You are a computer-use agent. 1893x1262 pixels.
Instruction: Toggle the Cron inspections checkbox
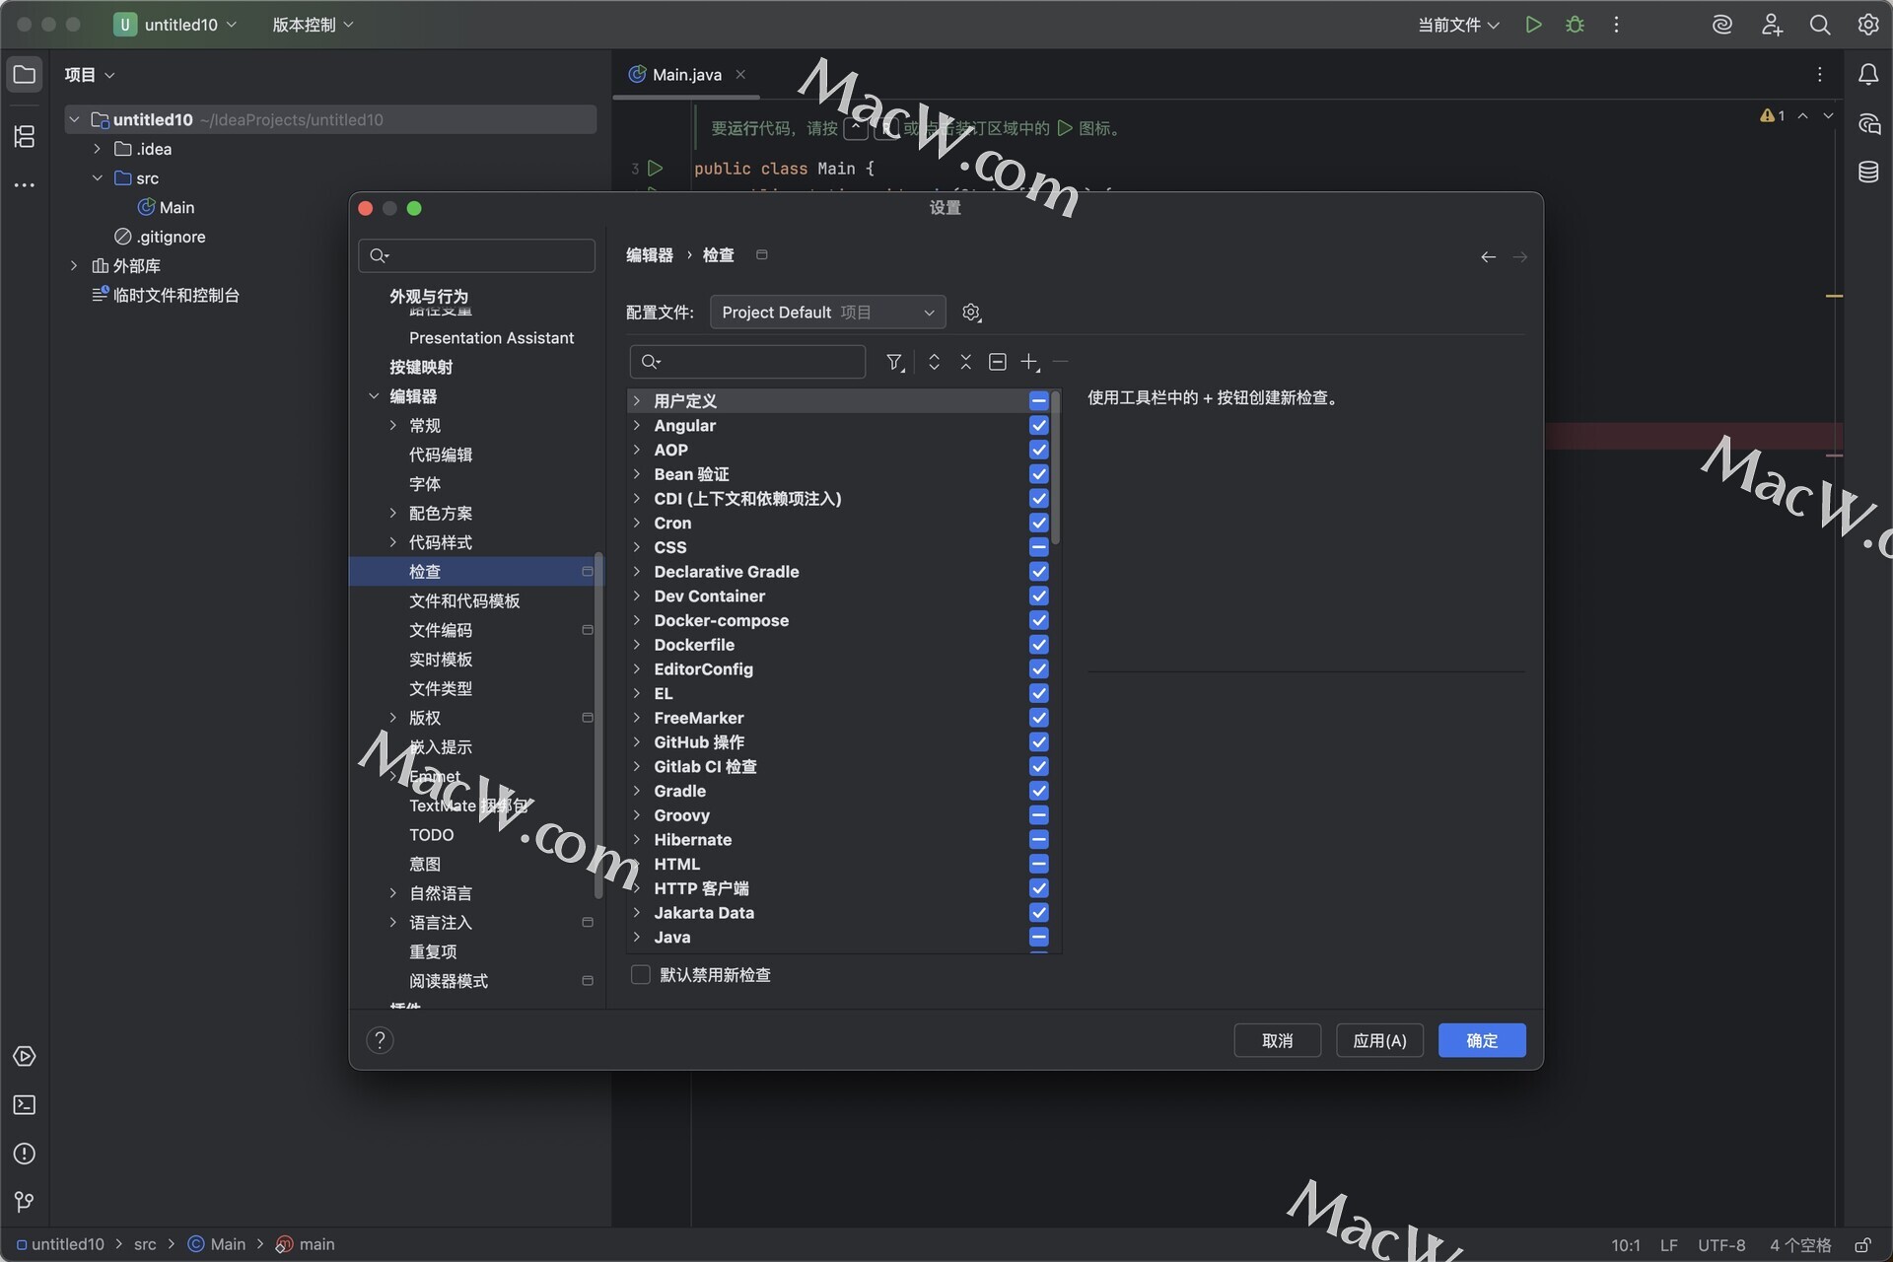point(1039,524)
